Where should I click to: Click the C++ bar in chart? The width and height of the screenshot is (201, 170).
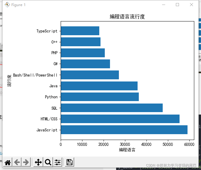coord(81,42)
